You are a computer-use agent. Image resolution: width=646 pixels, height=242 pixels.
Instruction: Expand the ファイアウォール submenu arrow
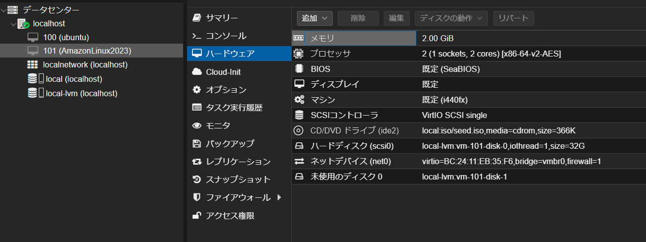[279, 197]
